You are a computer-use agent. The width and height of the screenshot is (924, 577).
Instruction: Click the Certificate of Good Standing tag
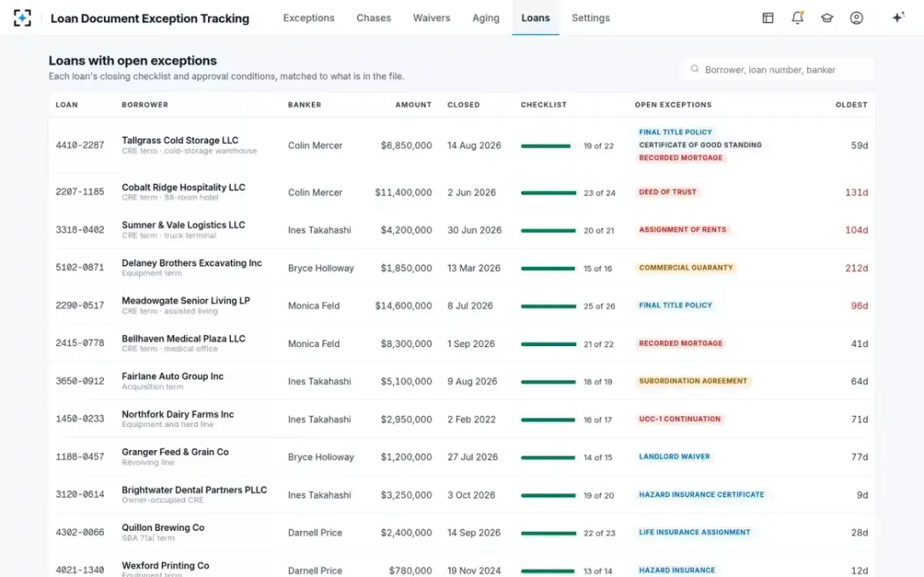point(700,145)
